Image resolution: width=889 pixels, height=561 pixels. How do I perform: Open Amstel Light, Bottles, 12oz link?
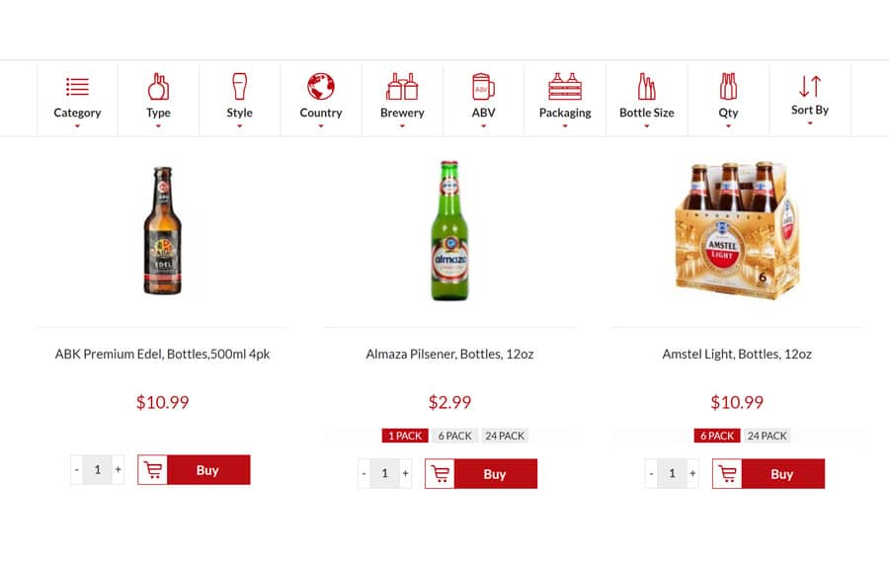point(737,355)
